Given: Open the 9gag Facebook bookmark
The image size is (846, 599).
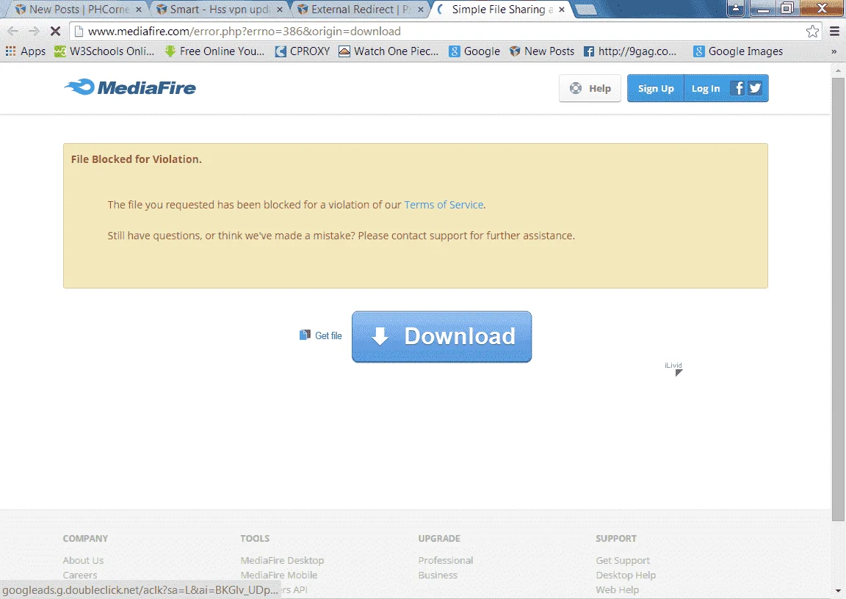Looking at the screenshot, I should 630,51.
